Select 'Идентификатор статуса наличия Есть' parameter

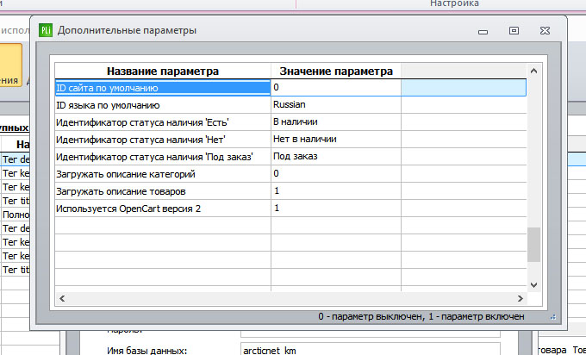[x=163, y=122]
